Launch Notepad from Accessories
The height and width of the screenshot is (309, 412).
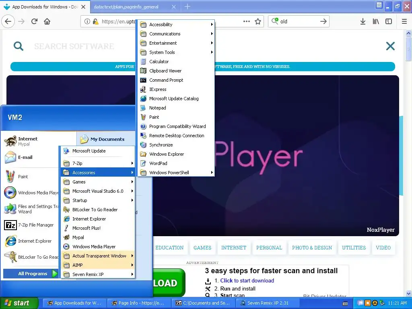(x=176, y=108)
